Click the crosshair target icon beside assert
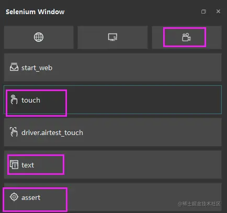The width and height of the screenshot is (227, 213). (14, 197)
